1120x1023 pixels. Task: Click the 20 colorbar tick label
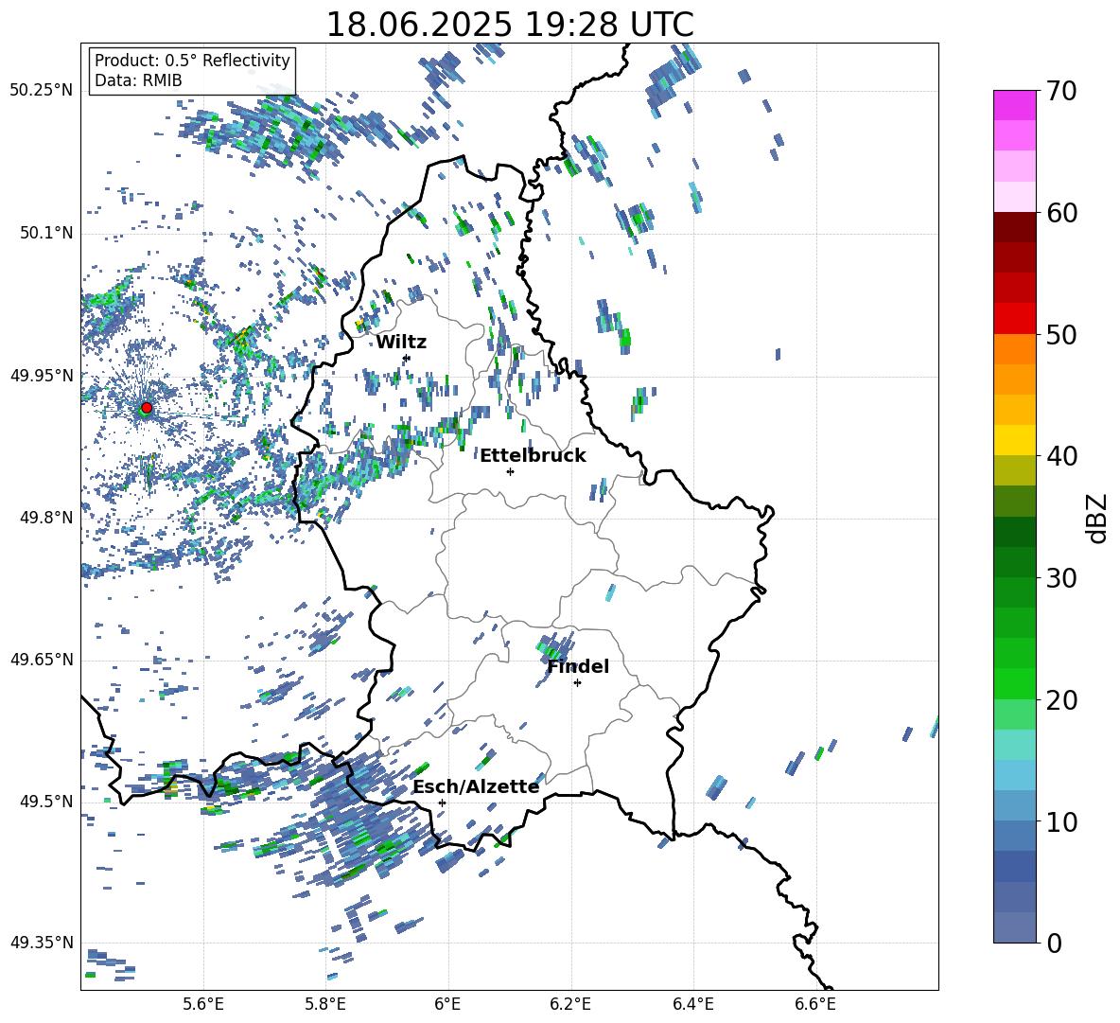click(x=1061, y=700)
